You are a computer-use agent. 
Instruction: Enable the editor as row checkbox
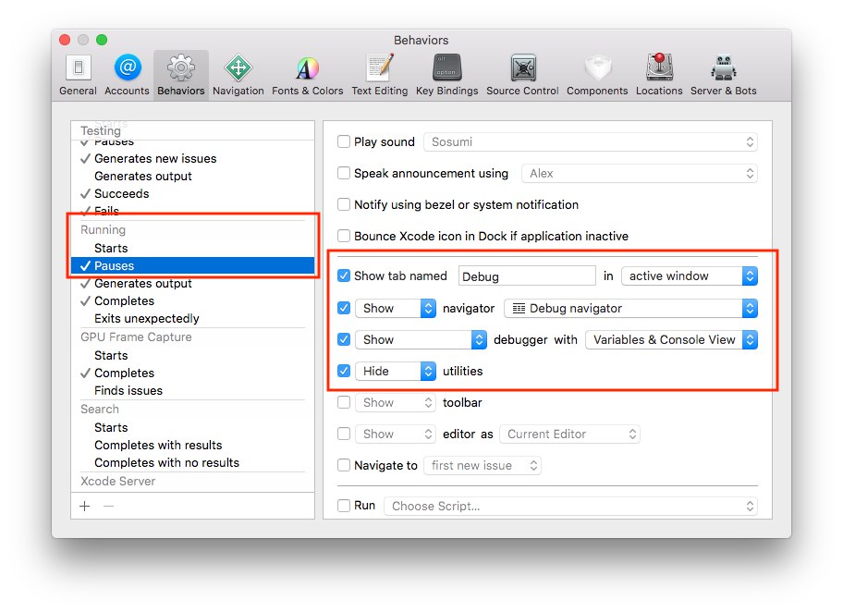[344, 434]
